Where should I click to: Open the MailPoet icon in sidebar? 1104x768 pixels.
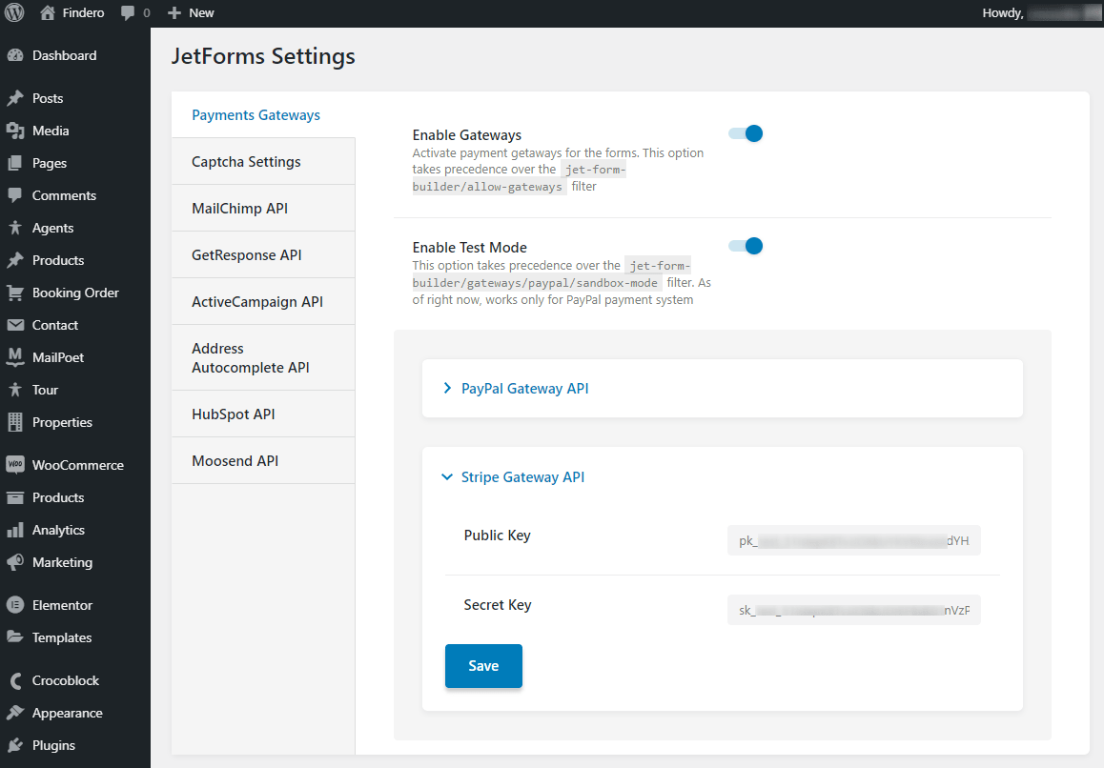click(14, 357)
